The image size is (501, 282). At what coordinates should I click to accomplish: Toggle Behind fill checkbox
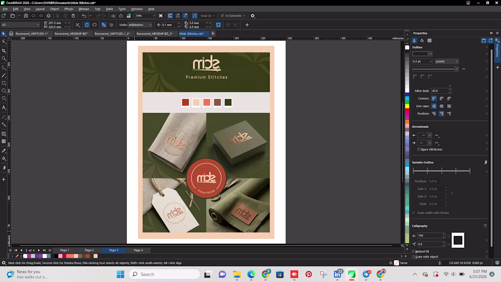(414, 251)
